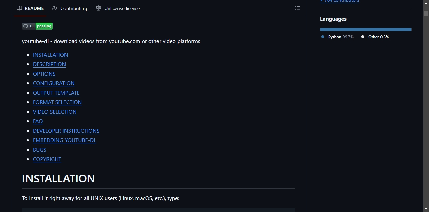Click the Python 99.7% language entry
This screenshot has height=212, width=429.
click(337, 37)
